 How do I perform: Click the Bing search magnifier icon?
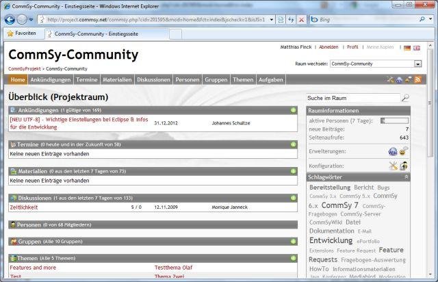pos(422,19)
